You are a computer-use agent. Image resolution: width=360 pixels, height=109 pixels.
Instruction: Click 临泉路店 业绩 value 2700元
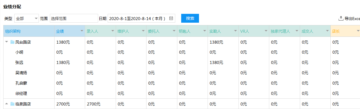coord(63,104)
